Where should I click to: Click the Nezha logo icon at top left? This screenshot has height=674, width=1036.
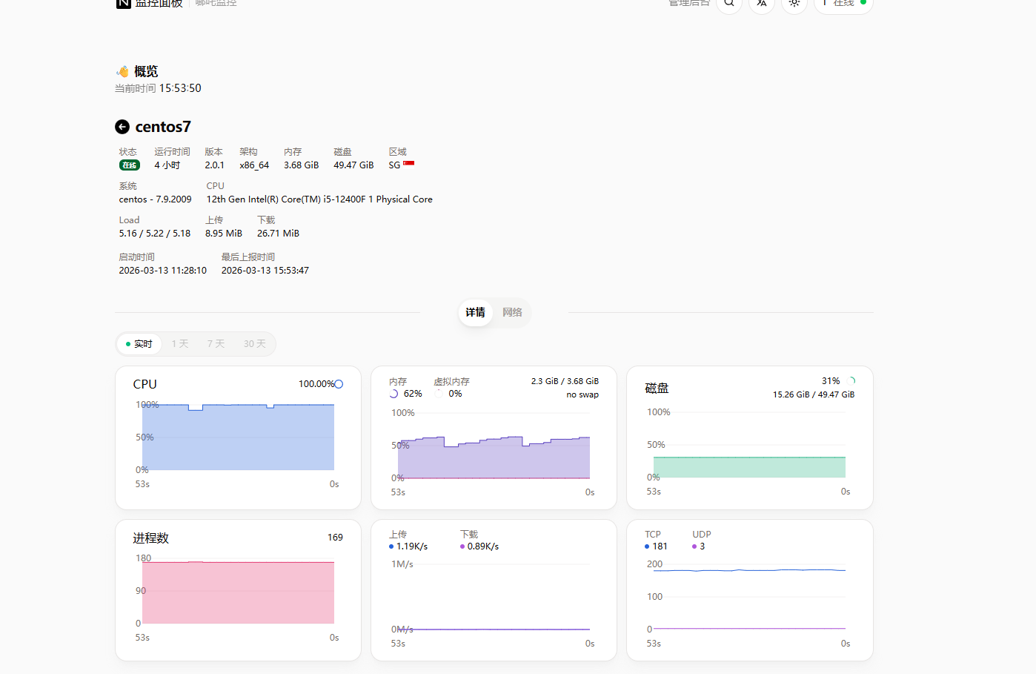(123, 4)
